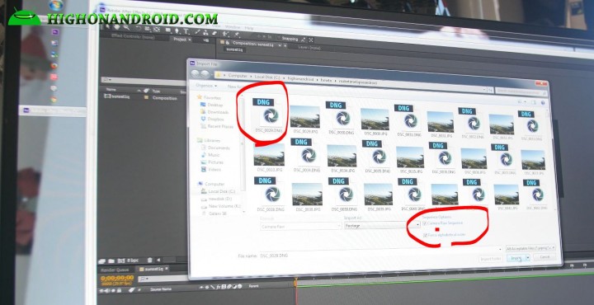The width and height of the screenshot is (594, 305).
Task: Click the Back arrow in Import dialog
Action: coord(195,73)
